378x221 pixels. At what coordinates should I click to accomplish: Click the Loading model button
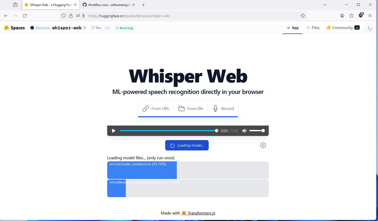pyautogui.click(x=187, y=145)
